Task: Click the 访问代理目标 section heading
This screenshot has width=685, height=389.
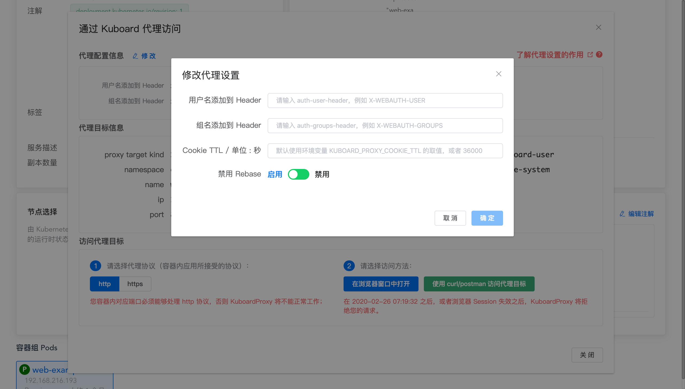Action: pyautogui.click(x=101, y=241)
